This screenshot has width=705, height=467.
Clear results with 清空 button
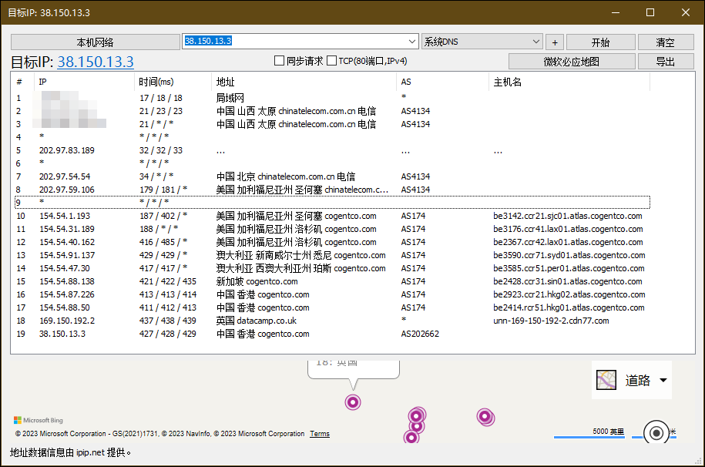[666, 42]
